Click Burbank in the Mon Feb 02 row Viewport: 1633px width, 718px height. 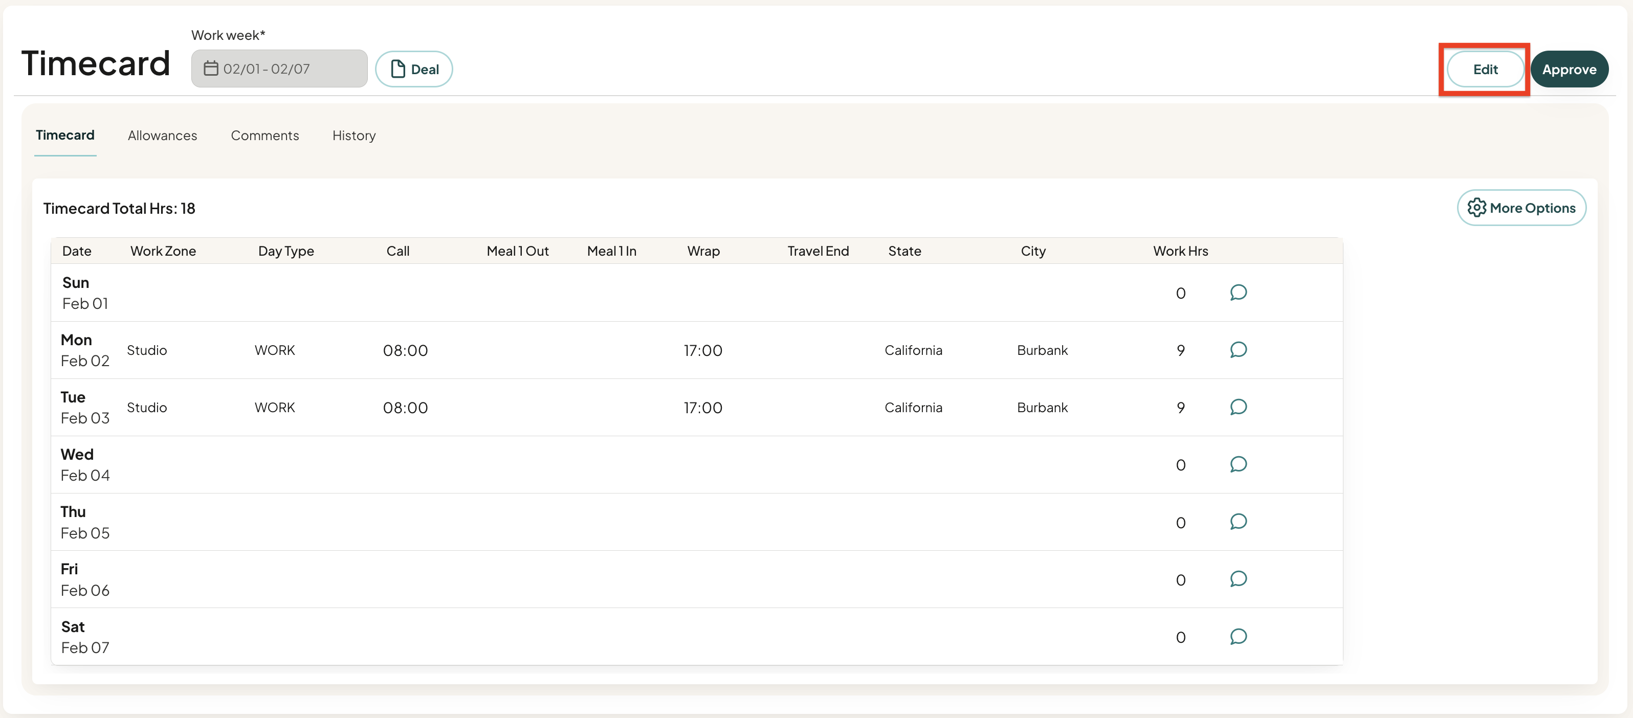tap(1042, 350)
